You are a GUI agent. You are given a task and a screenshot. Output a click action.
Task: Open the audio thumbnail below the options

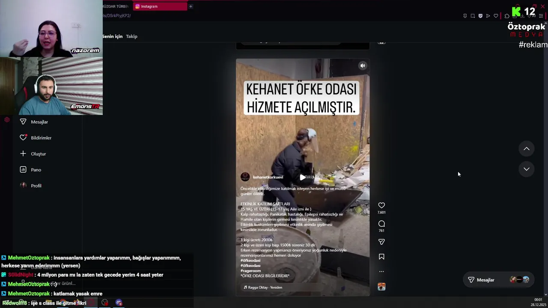[x=381, y=287]
